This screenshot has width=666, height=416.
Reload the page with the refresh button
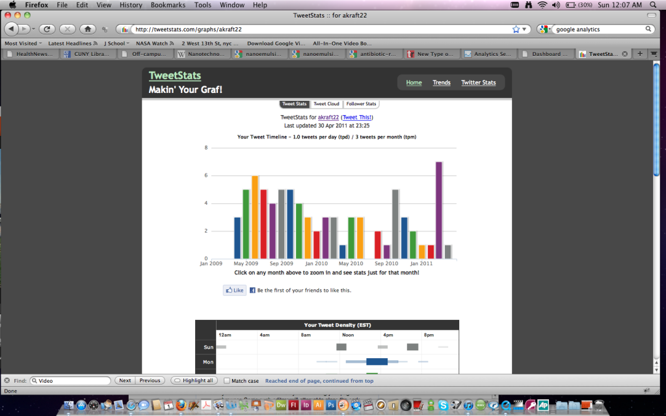pyautogui.click(x=46, y=29)
